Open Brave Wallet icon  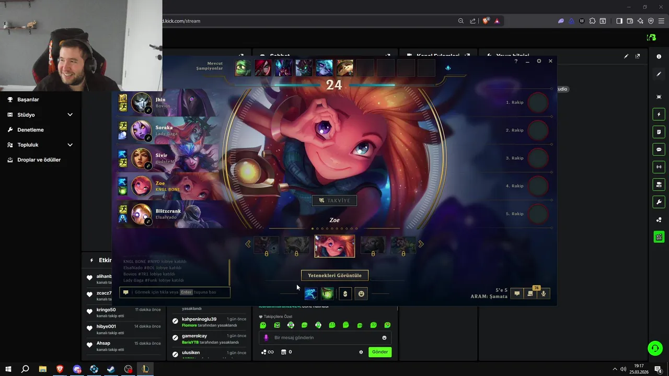(630, 21)
